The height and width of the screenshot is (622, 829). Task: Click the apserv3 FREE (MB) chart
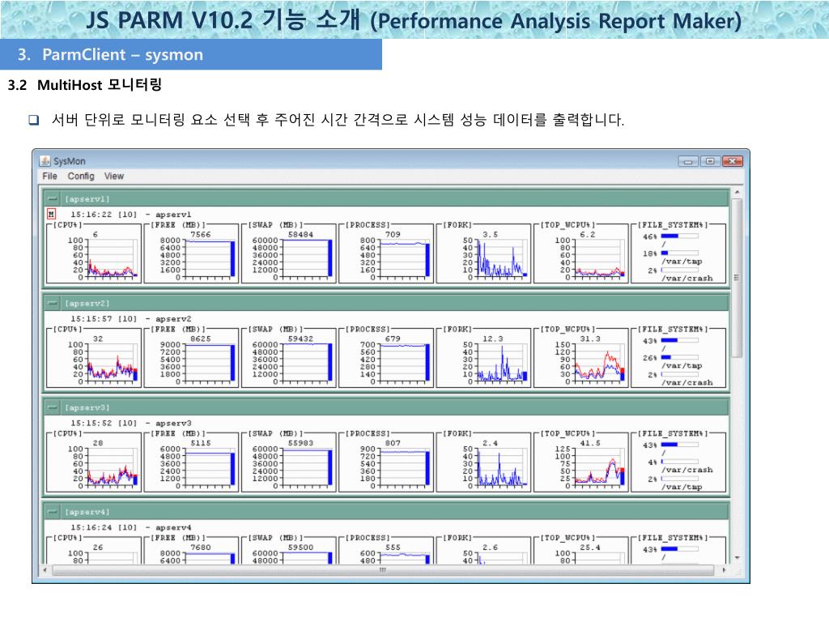pos(191,462)
